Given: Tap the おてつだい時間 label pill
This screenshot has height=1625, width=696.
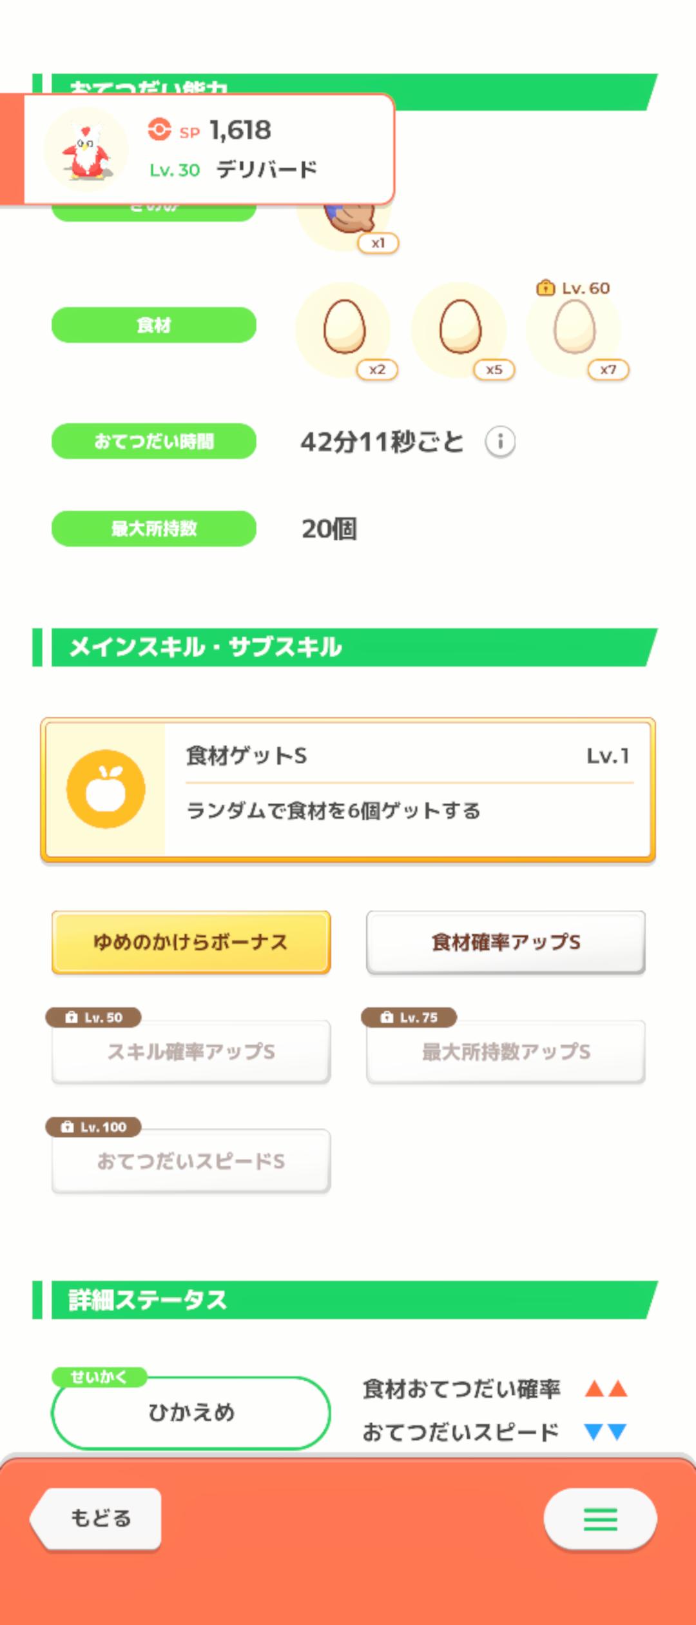Looking at the screenshot, I should tap(154, 441).
